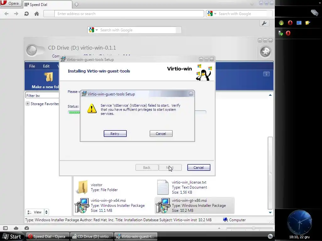Click the favorites star button in CD Drive window

click(265, 52)
